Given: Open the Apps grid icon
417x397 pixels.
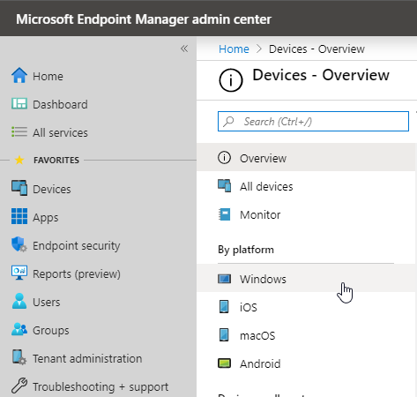Looking at the screenshot, I should [x=19, y=216].
